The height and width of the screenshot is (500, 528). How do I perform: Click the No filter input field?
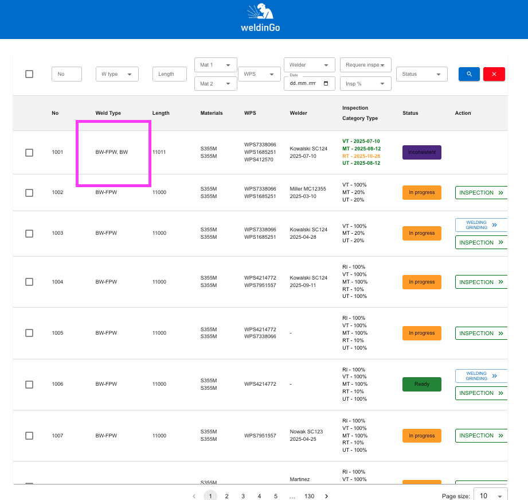tap(67, 74)
